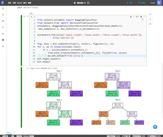The height and width of the screenshot is (137, 163).
Task: Click the plus icon in the cell toolbar
Action: 134,17
